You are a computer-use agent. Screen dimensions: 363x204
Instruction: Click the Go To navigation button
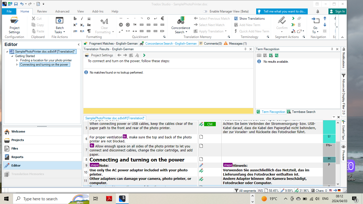point(315,25)
